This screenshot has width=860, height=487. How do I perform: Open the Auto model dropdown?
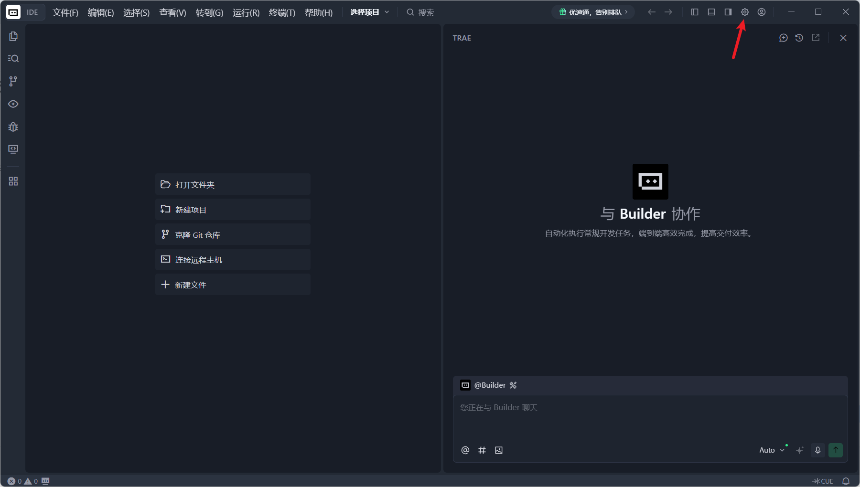[x=772, y=450]
